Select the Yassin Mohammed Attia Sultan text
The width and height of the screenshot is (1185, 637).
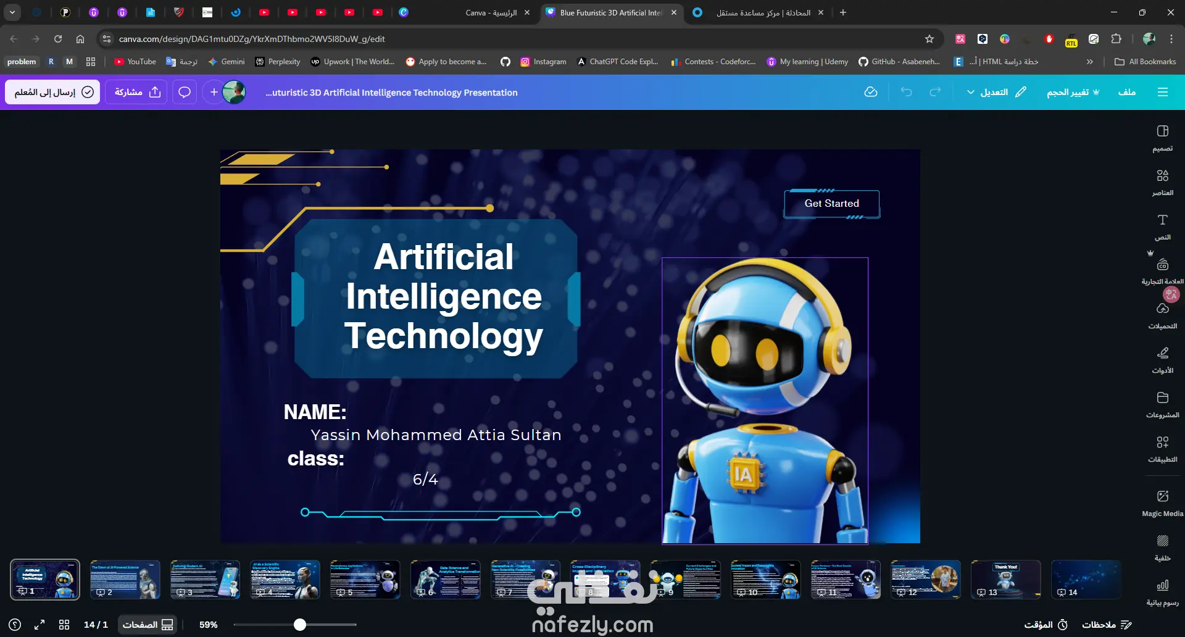pyautogui.click(x=436, y=435)
